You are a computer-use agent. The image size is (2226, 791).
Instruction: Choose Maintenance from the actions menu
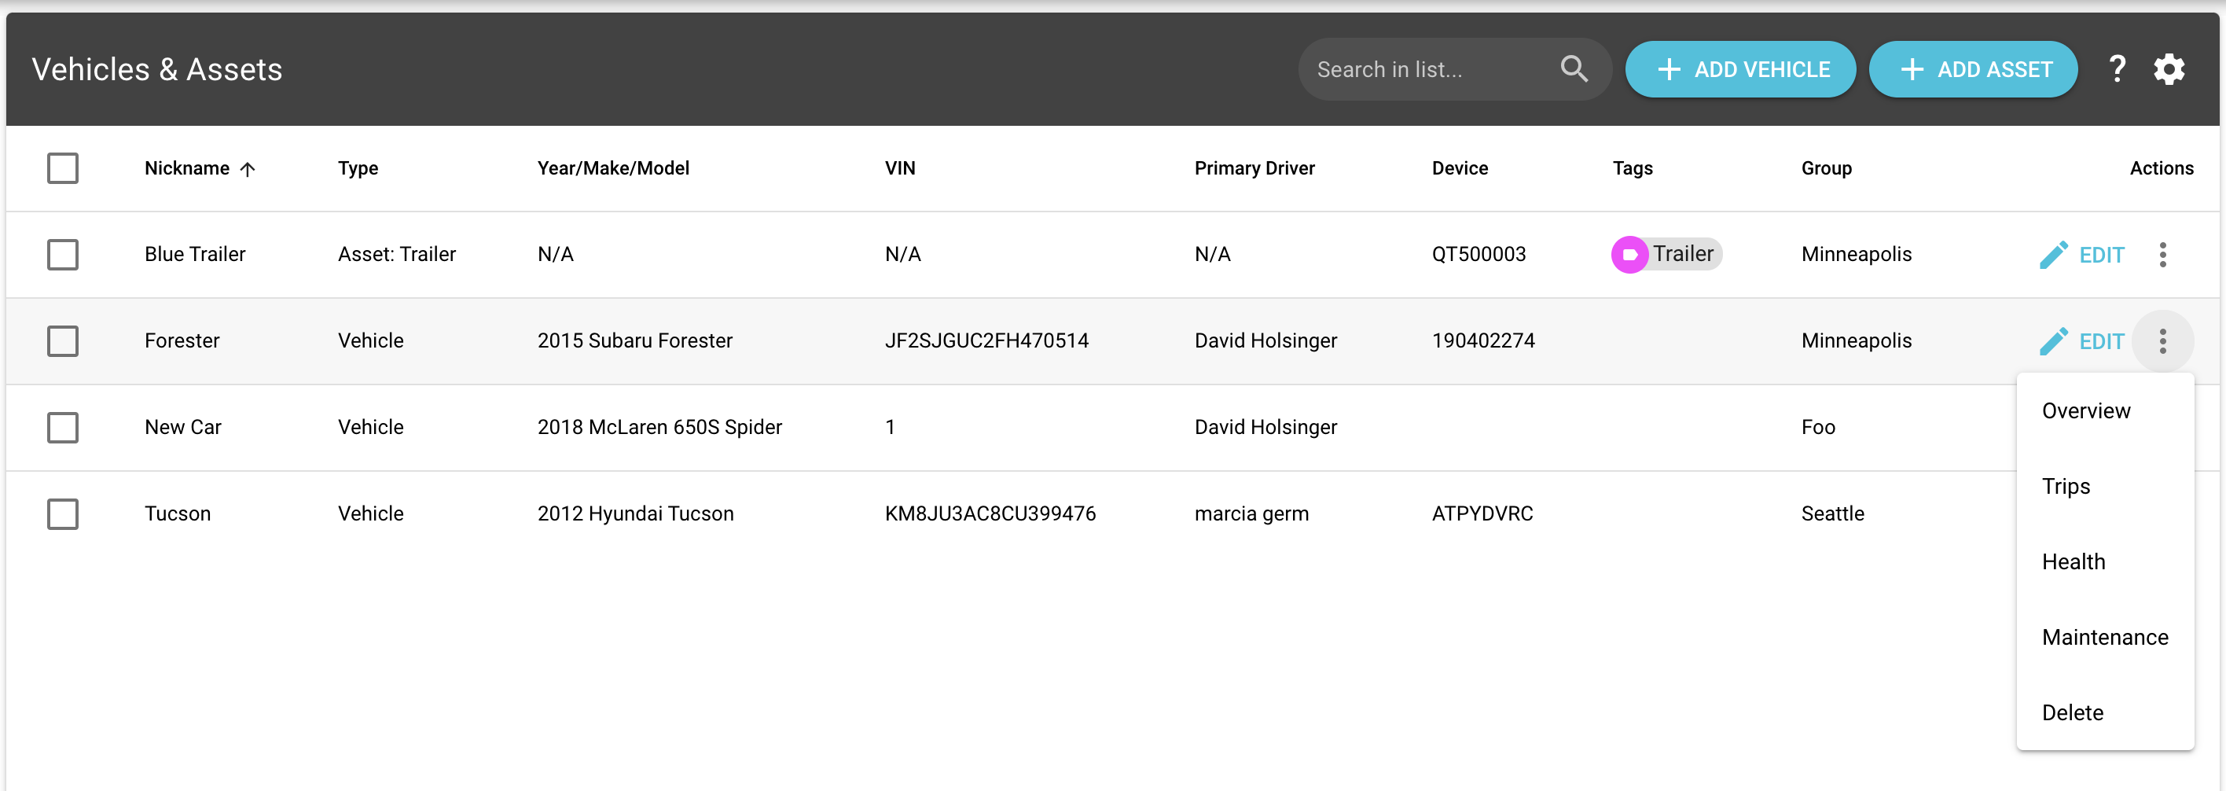(x=2105, y=637)
